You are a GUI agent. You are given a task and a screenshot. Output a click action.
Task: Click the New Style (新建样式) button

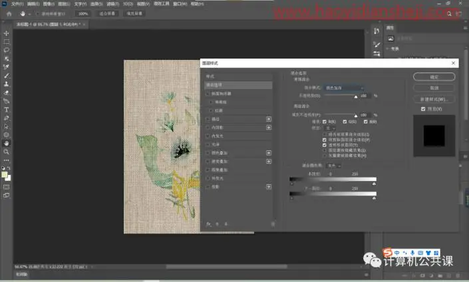[434, 99]
